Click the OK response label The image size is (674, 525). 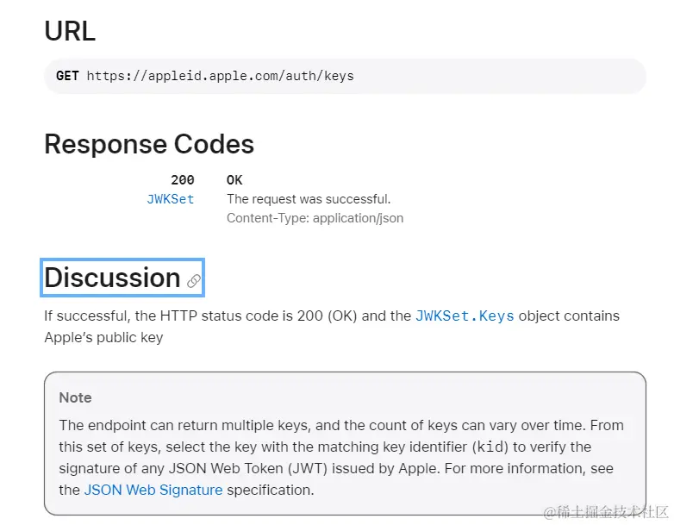tap(234, 180)
